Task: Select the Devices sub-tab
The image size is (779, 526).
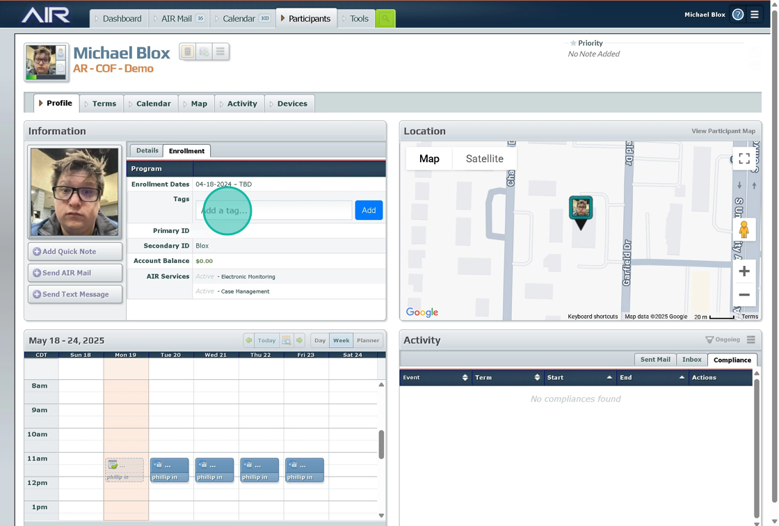Action: click(x=289, y=104)
